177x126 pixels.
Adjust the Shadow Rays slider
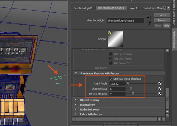pos(131,88)
